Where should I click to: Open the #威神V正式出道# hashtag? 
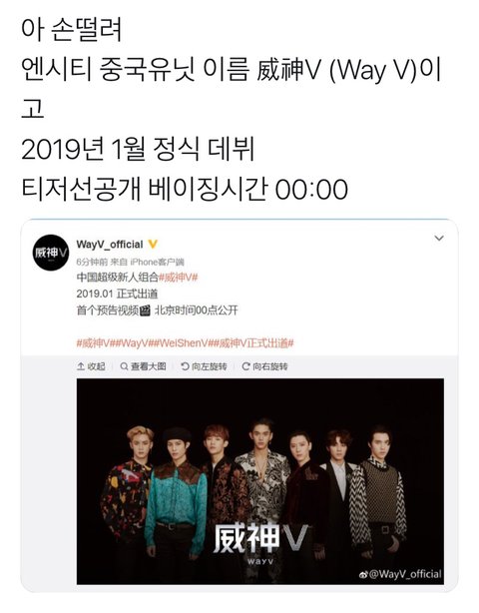(x=253, y=343)
